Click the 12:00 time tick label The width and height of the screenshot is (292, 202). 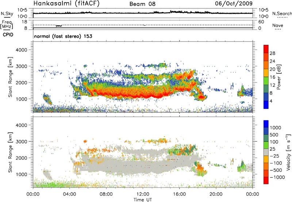143,194
